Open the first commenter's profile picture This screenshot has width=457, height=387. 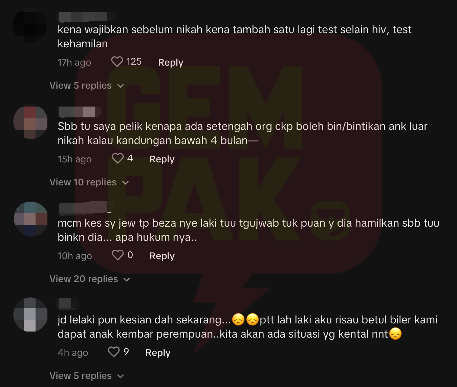click(x=30, y=25)
